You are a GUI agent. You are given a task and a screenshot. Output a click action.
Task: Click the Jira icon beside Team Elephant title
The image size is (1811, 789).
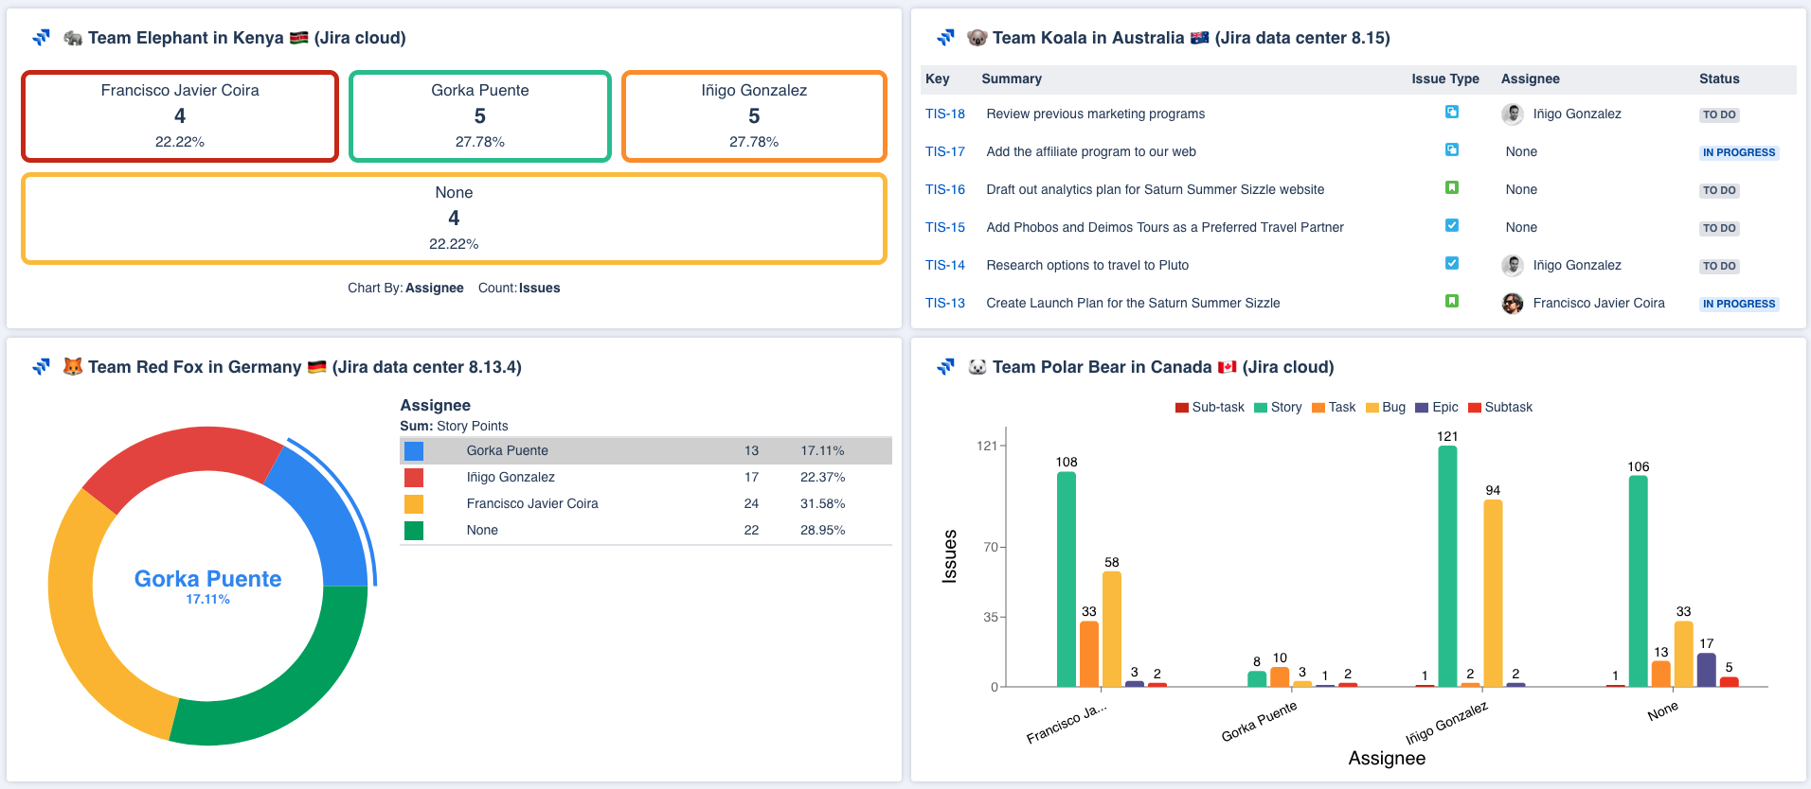click(41, 38)
